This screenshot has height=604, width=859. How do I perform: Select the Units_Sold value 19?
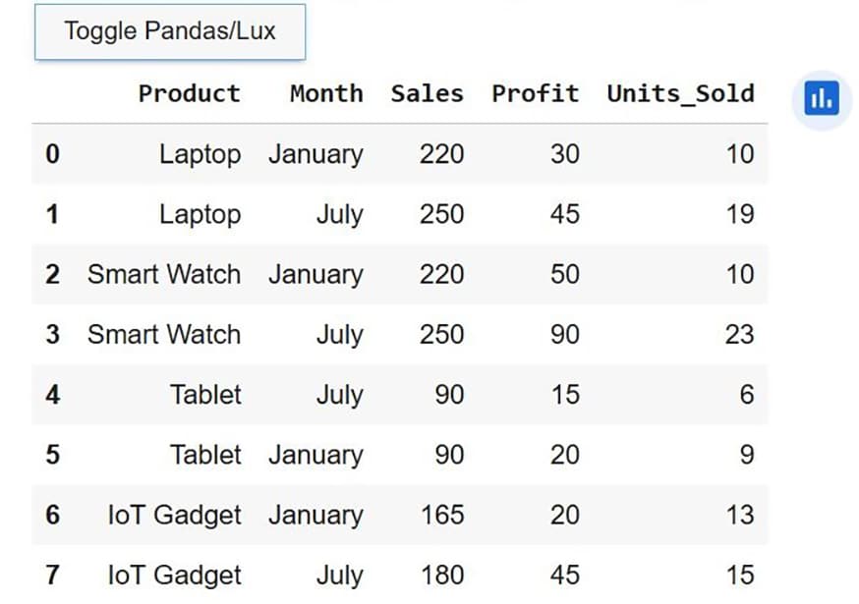pyautogui.click(x=739, y=214)
